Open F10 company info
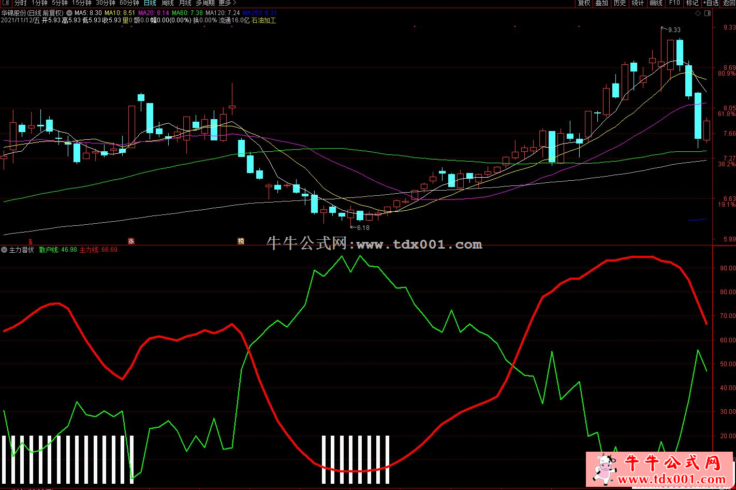 click(x=674, y=3)
